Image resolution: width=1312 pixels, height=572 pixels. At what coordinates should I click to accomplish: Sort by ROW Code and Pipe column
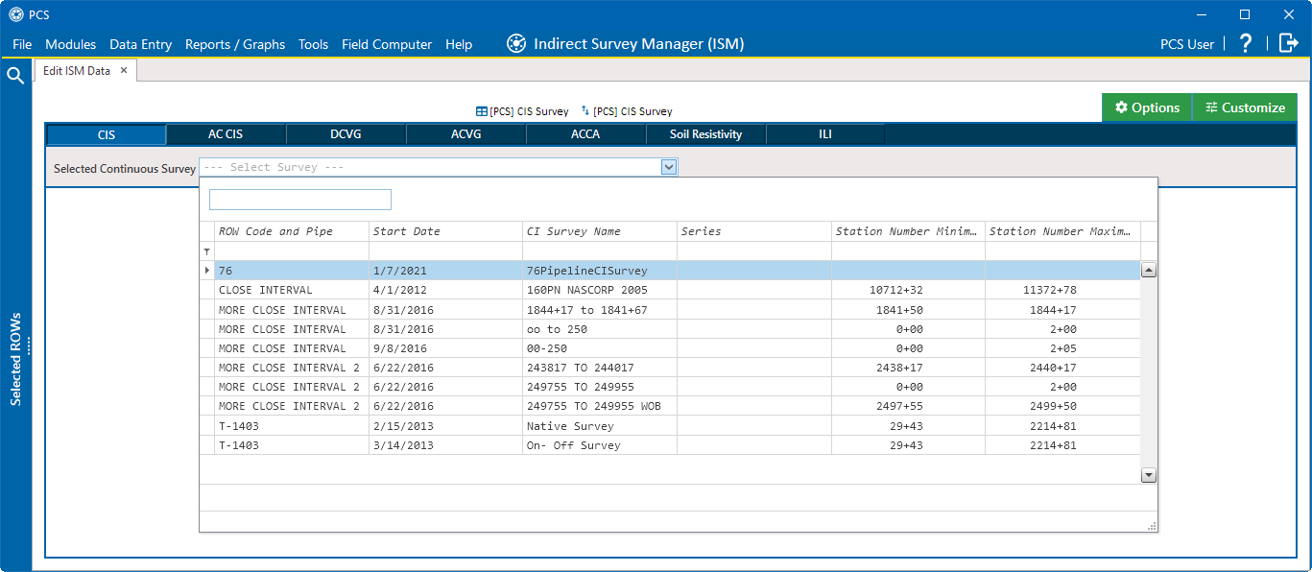click(292, 231)
